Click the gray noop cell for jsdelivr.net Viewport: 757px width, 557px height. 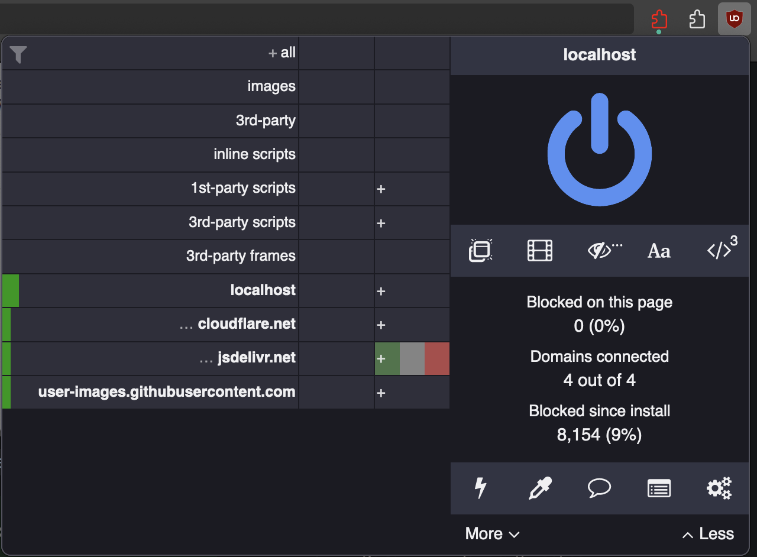[412, 358]
